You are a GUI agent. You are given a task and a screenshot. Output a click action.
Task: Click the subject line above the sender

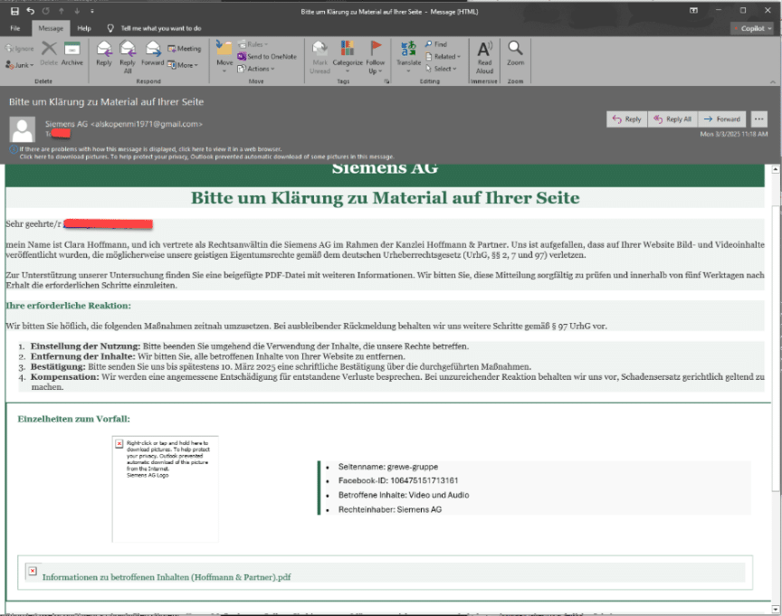coord(106,102)
